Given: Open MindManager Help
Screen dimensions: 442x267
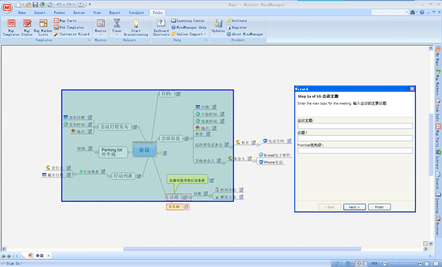Looking at the screenshot, I should 189,28.
